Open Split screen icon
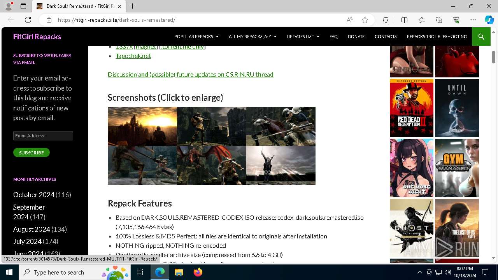The image size is (498, 280). 404,20
